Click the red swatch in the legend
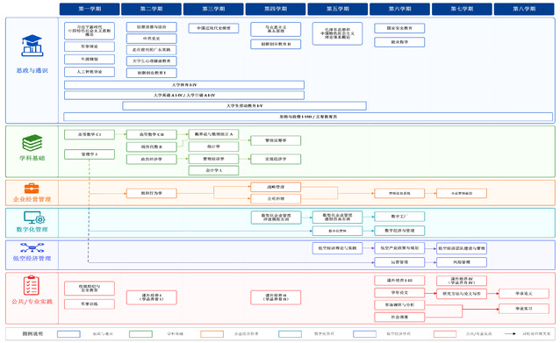560x343 pixels. click(x=445, y=334)
